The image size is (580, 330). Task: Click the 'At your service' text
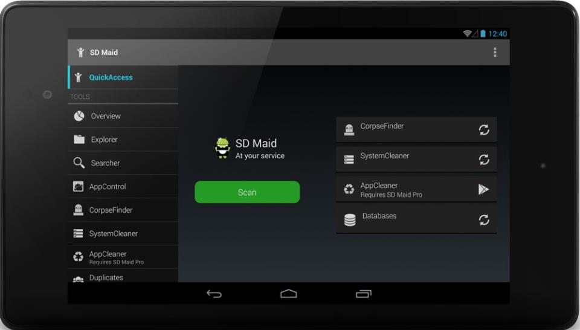pyautogui.click(x=260, y=156)
